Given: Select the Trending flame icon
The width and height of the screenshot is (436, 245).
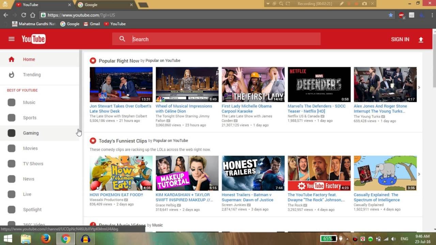Looking at the screenshot, I should click(x=12, y=75).
